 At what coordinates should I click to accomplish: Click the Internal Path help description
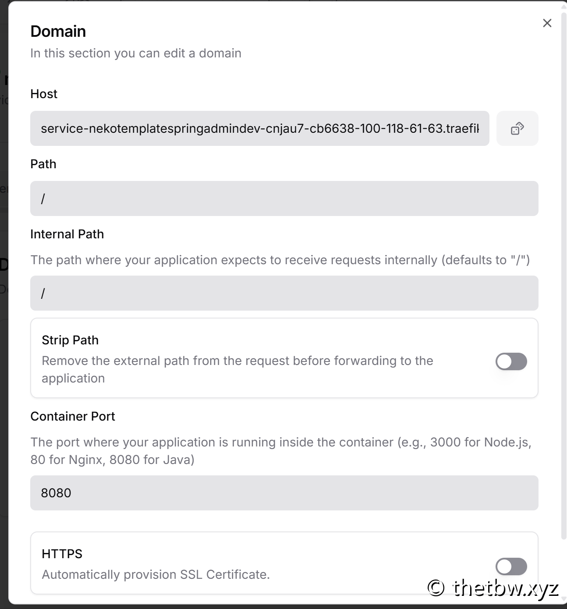coord(280,260)
